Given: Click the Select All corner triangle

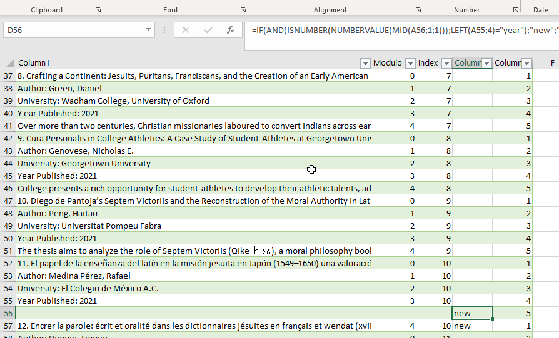Looking at the screenshot, I should click(9, 63).
